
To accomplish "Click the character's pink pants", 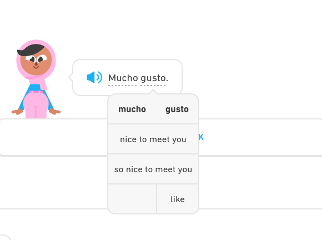I will pyautogui.click(x=36, y=106).
